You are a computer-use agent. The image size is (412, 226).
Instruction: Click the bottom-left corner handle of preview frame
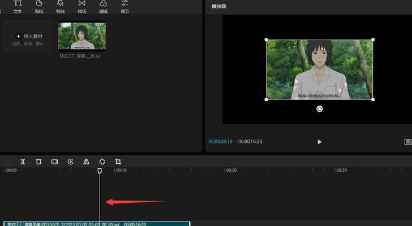pos(266,99)
